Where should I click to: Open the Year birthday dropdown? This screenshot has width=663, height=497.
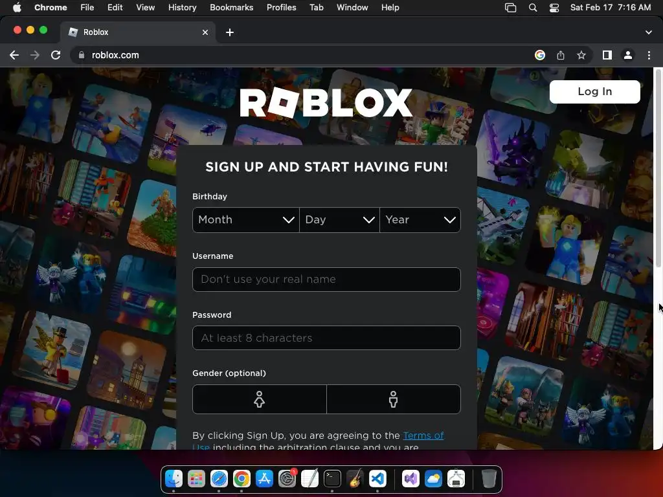coord(420,220)
